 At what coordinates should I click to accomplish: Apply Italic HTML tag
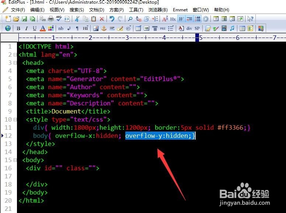[x=27, y=28]
